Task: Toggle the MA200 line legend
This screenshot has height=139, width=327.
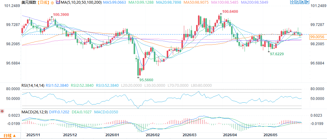Action: tap(254, 2)
